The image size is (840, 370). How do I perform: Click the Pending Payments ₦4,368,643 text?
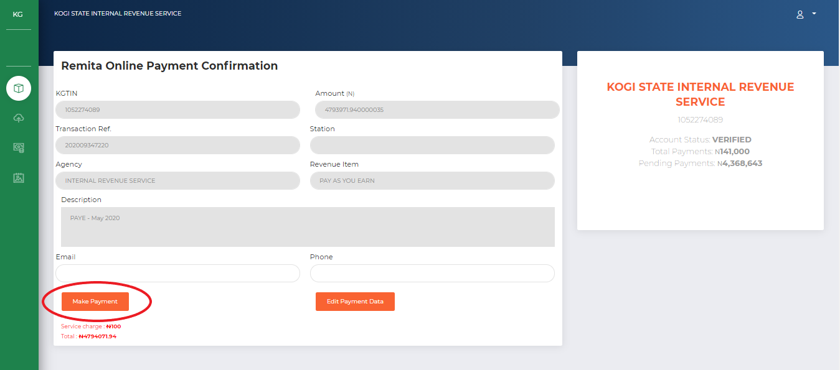701,164
